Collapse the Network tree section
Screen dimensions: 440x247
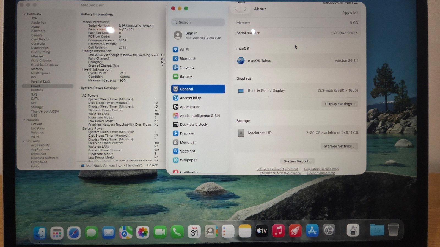[24, 120]
